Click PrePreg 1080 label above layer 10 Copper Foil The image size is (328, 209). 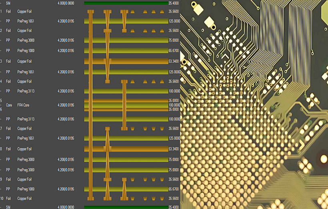point(26,189)
